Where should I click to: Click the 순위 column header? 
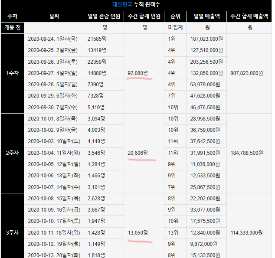(x=175, y=16)
